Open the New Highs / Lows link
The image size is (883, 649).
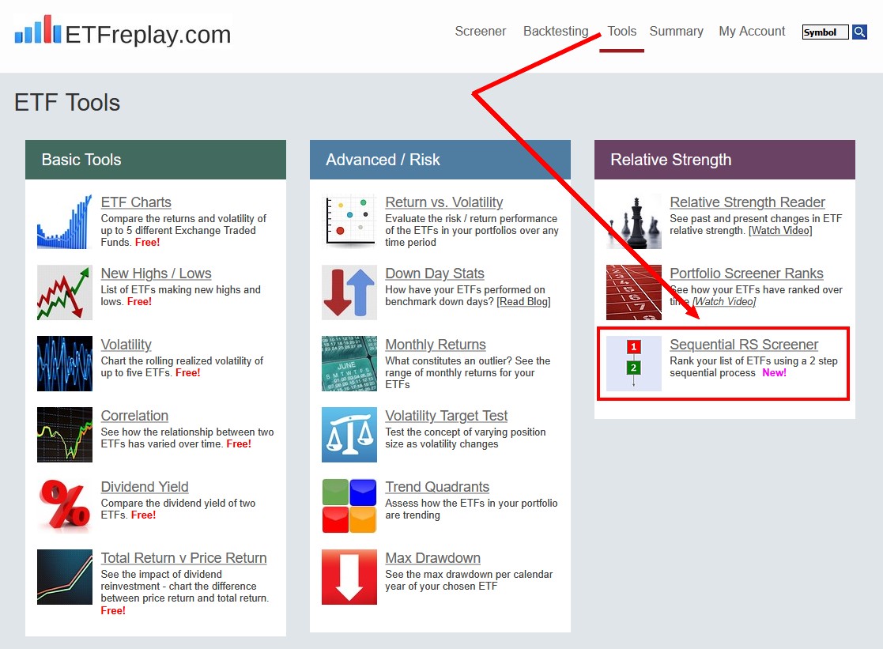coord(156,274)
